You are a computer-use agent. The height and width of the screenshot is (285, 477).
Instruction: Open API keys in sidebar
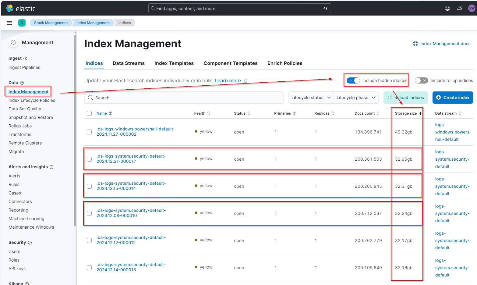point(17,269)
